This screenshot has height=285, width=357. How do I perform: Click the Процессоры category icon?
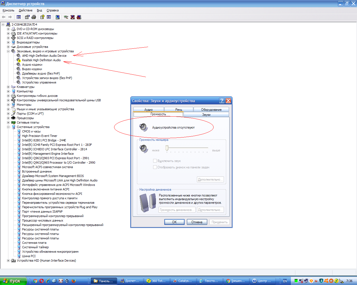click(13, 118)
